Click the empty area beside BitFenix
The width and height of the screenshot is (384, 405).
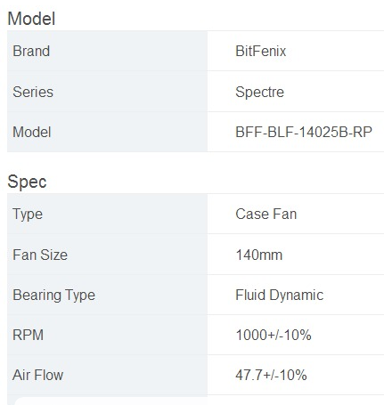click(x=336, y=51)
